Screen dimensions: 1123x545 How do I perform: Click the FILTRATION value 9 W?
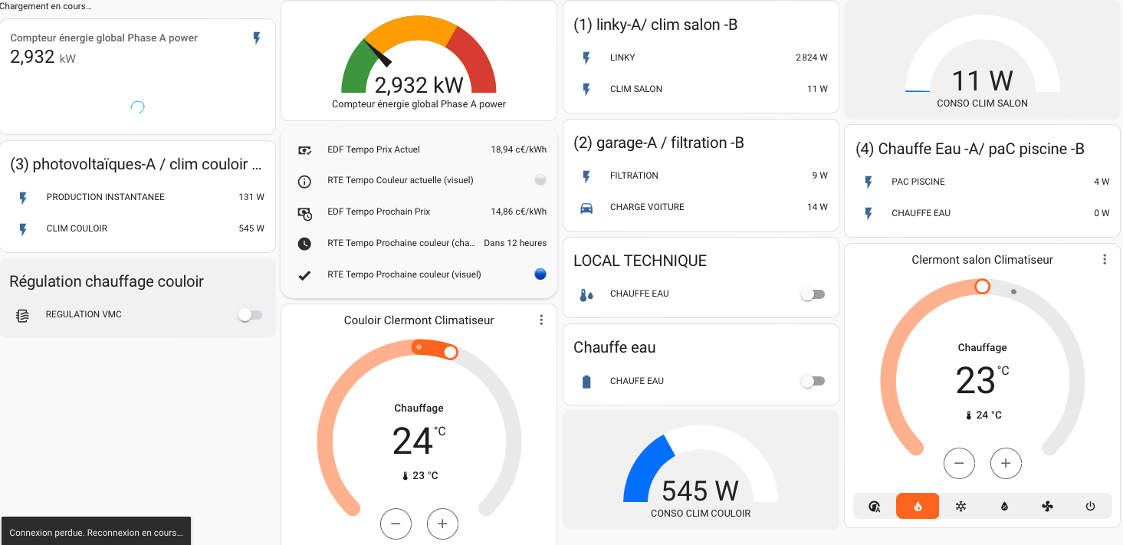tap(820, 176)
